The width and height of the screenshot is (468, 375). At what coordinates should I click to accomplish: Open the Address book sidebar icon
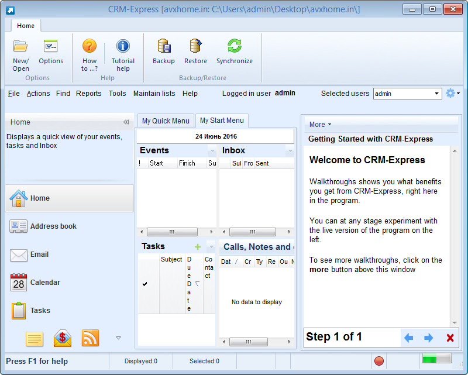coord(19,226)
